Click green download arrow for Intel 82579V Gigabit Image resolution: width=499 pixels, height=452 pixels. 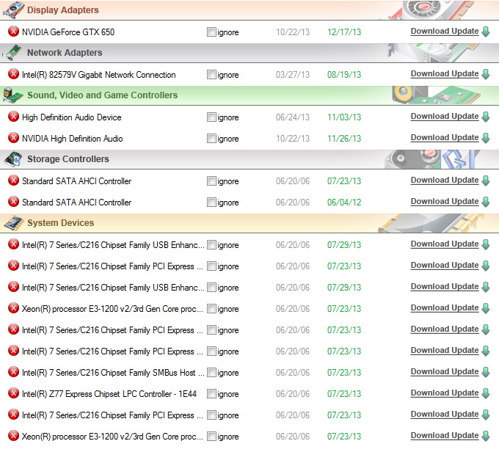(x=486, y=75)
